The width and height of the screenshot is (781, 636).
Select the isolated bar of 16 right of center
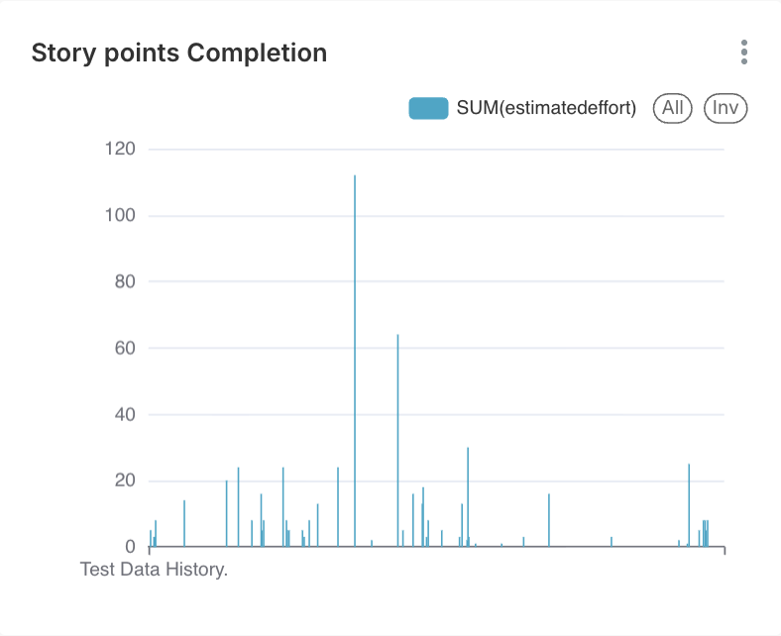(x=549, y=520)
